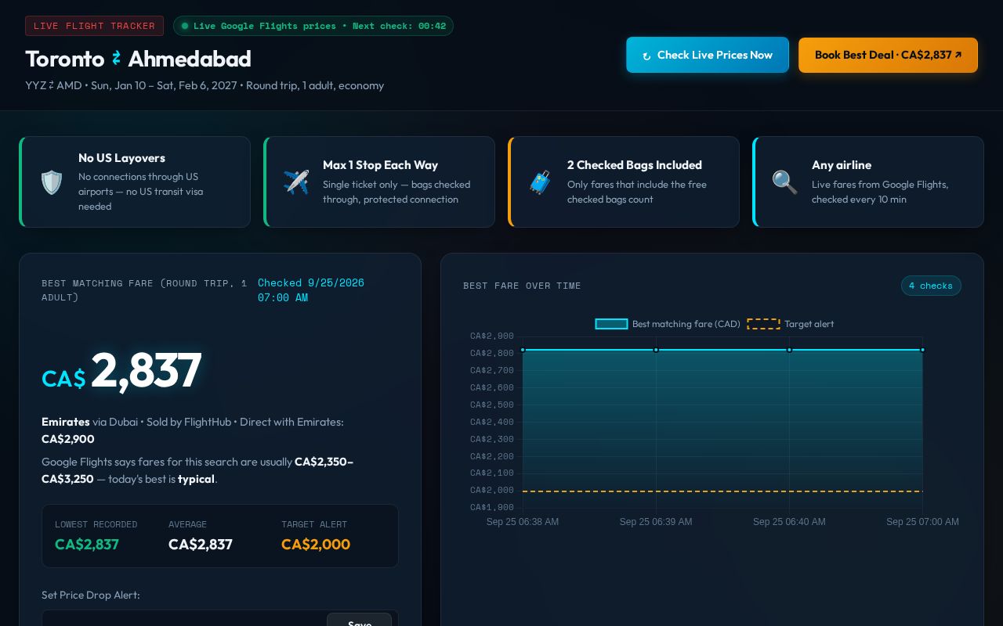Image resolution: width=1003 pixels, height=626 pixels.
Task: Click the BEST FARE OVER TIME heading
Action: pos(522,286)
